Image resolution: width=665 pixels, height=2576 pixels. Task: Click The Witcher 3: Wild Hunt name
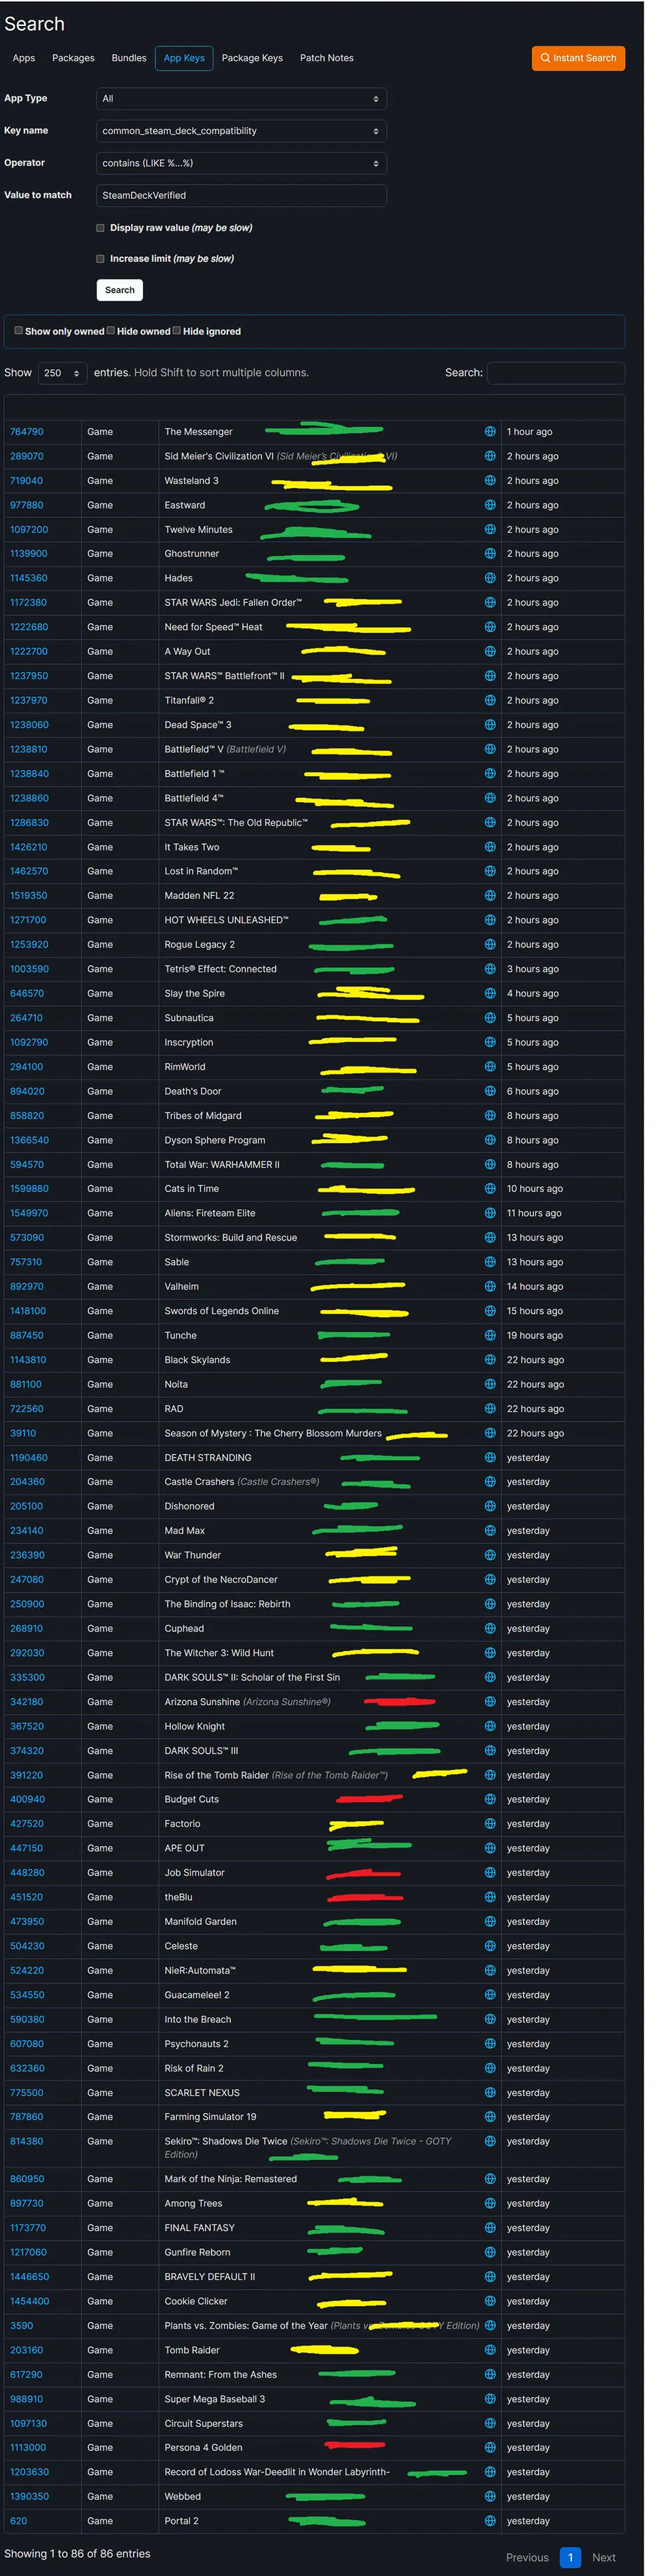pyautogui.click(x=219, y=1653)
